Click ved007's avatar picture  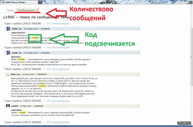(8, 106)
